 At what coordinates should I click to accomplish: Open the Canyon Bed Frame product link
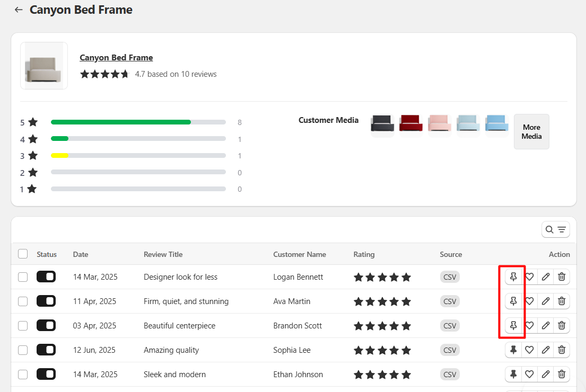click(116, 58)
